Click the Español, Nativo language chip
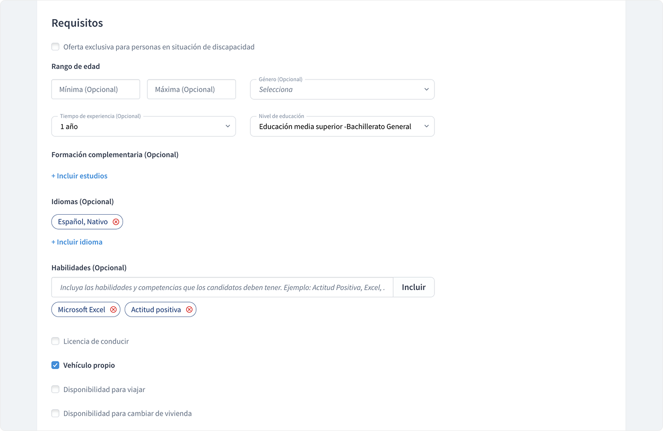Image resolution: width=663 pixels, height=431 pixels. tap(83, 222)
